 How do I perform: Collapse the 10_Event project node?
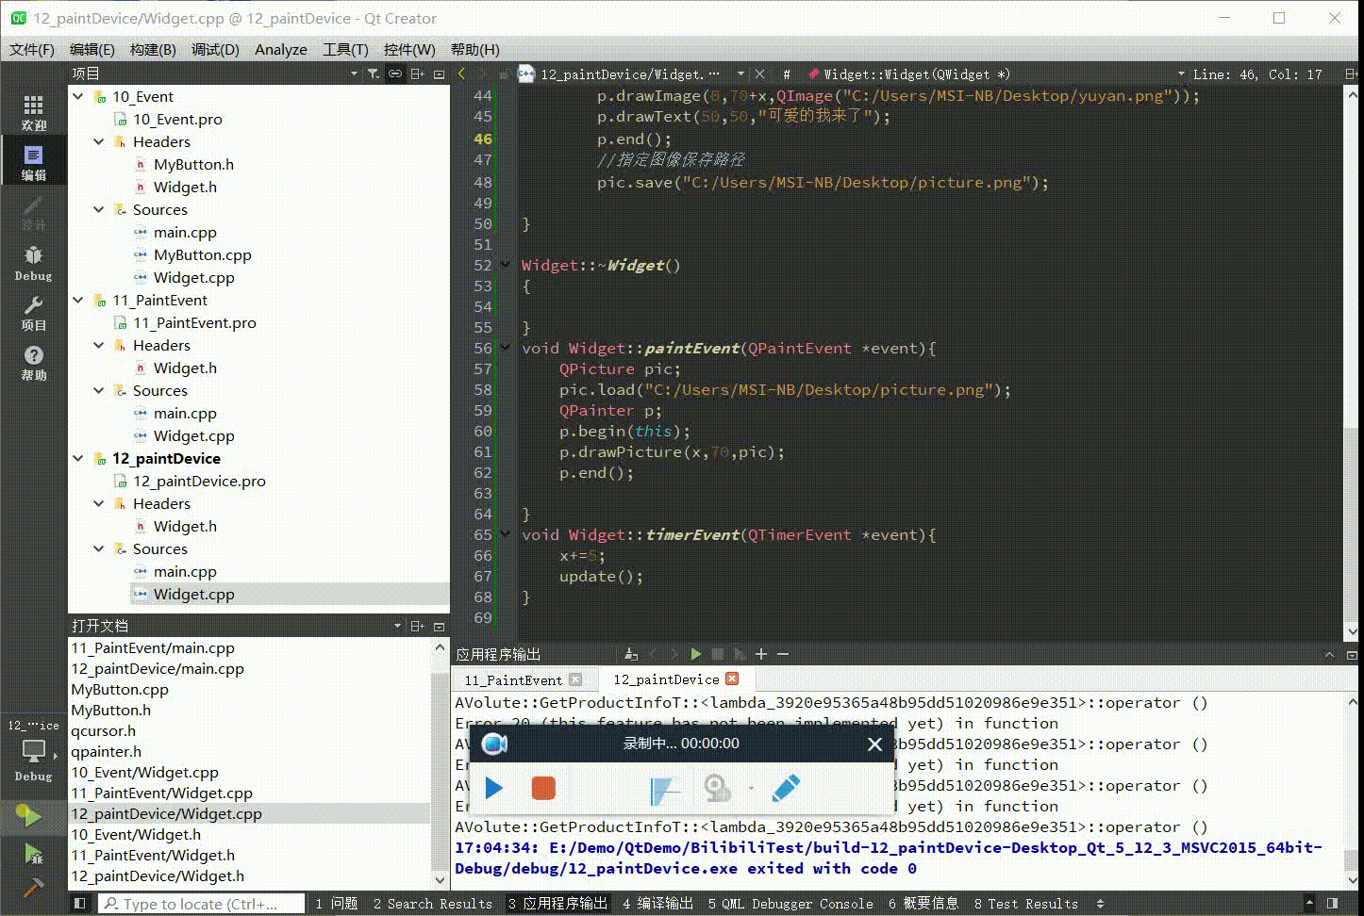78,96
